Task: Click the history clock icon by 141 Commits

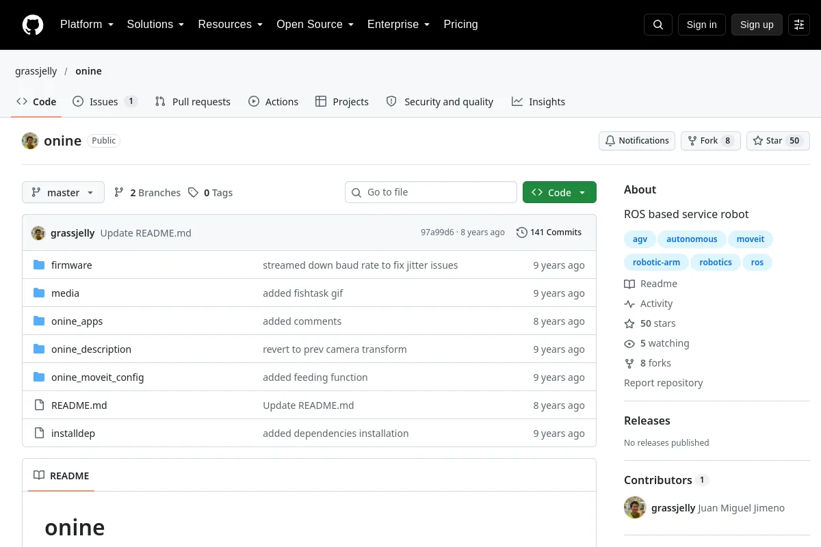Action: coord(522,232)
